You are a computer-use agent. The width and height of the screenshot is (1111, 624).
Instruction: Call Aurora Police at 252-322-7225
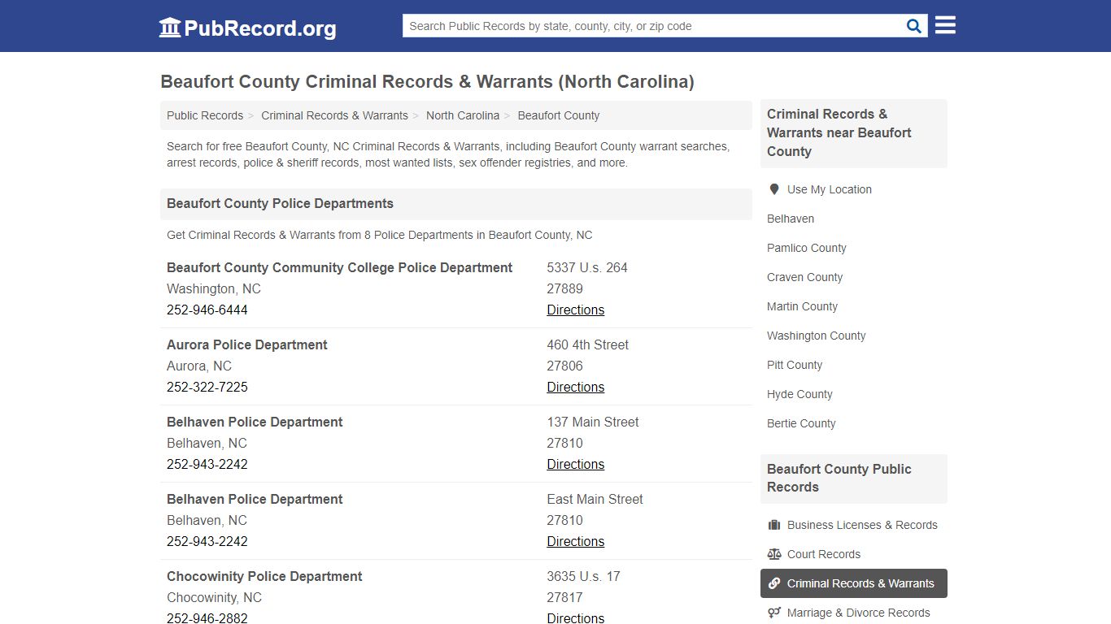(x=207, y=387)
